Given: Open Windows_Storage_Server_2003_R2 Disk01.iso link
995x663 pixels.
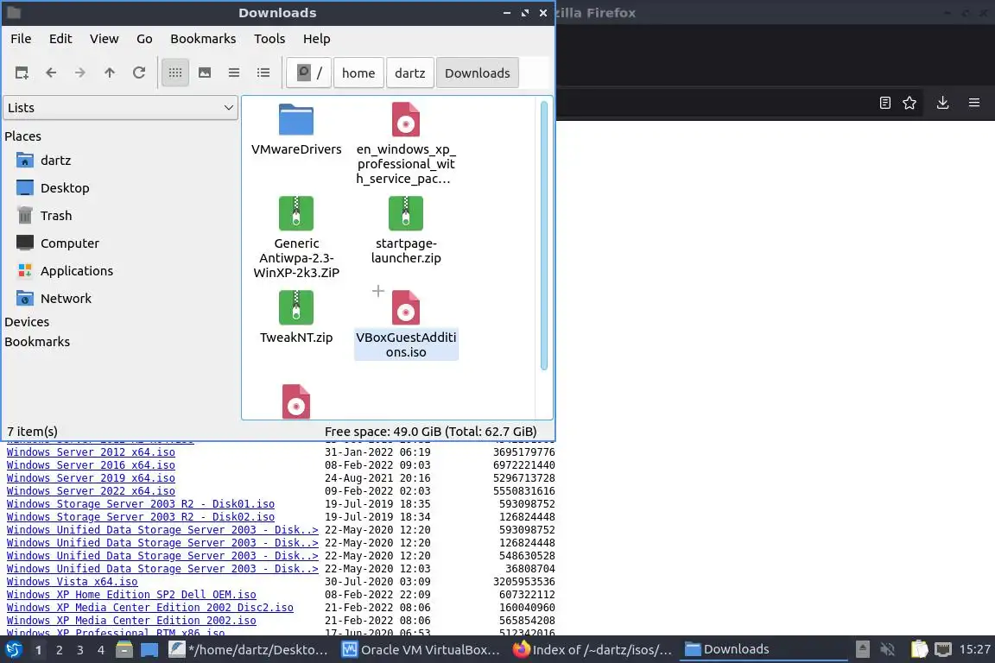Looking at the screenshot, I should click(140, 504).
